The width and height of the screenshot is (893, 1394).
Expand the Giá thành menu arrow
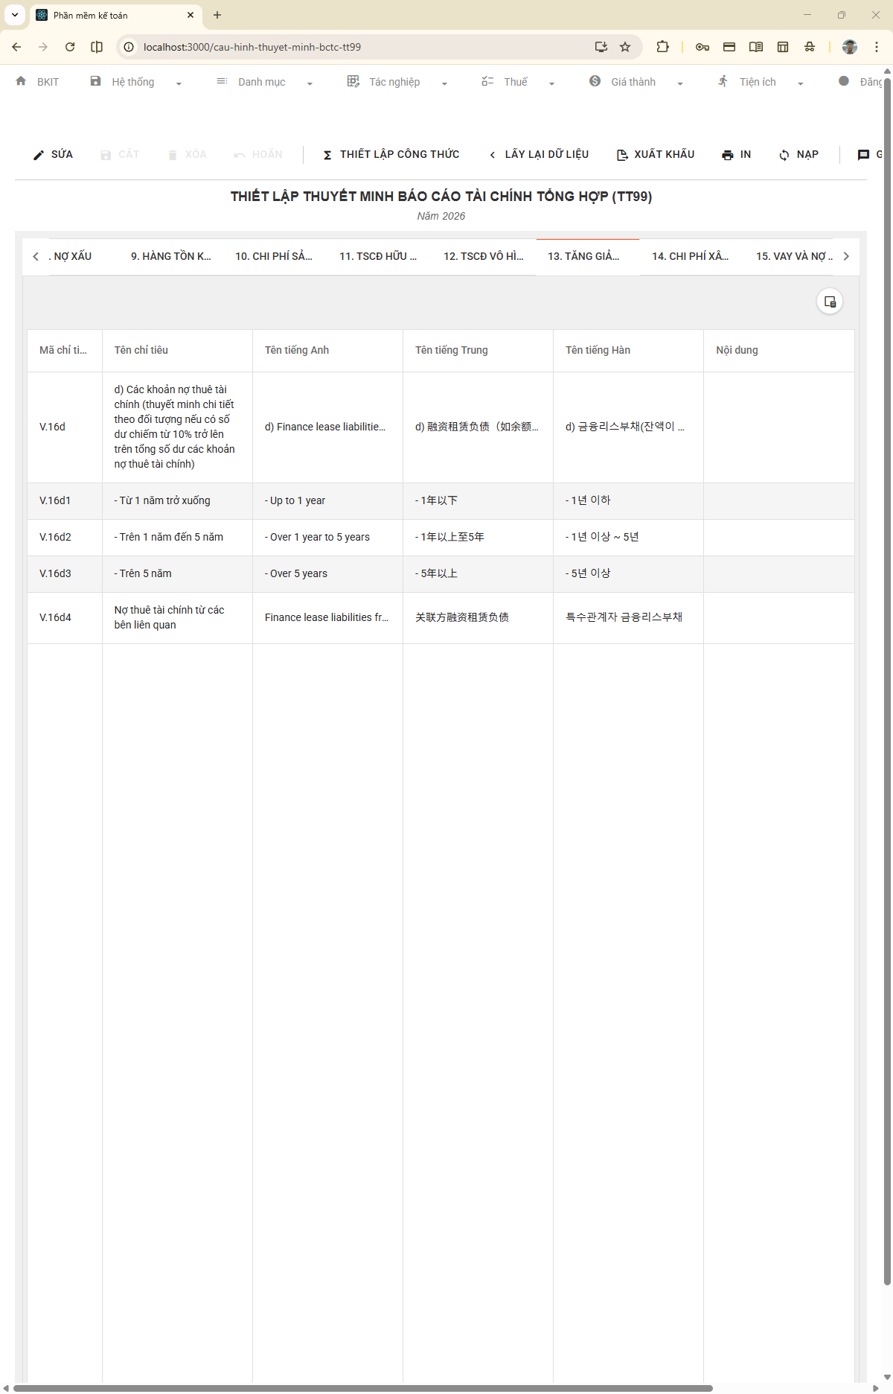tap(680, 83)
